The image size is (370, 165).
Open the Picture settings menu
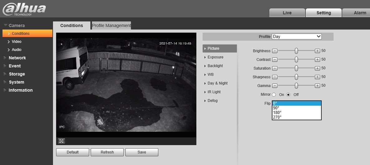(x=220, y=48)
